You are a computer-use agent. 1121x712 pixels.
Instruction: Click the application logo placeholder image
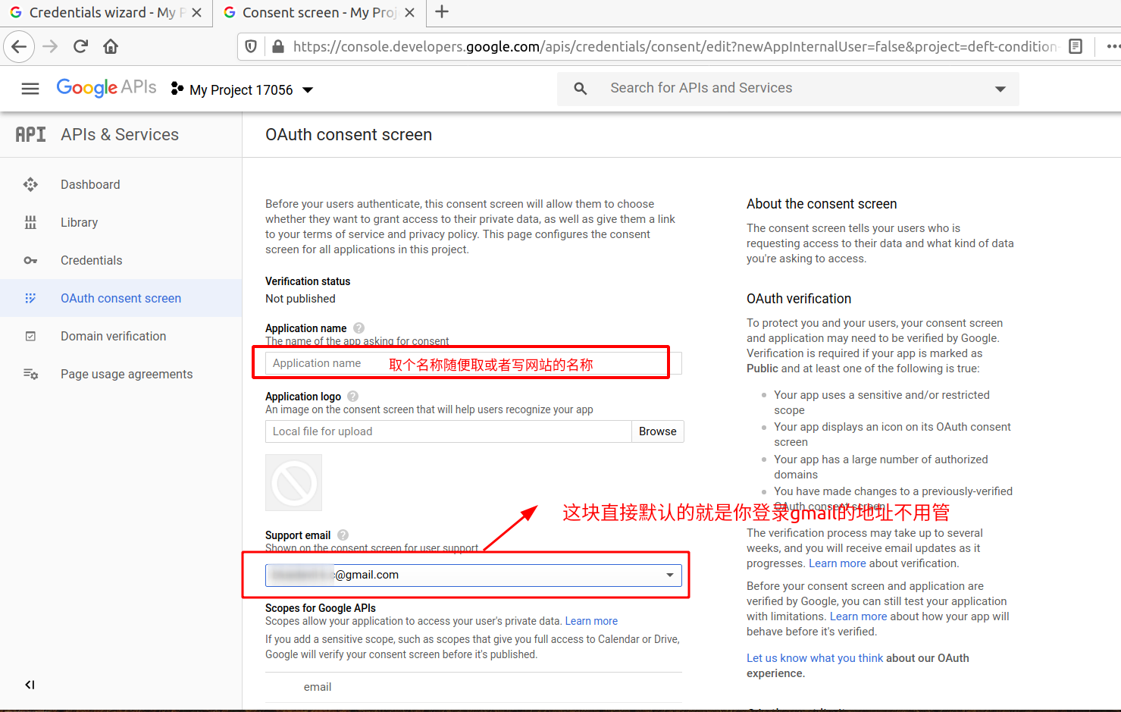point(294,482)
